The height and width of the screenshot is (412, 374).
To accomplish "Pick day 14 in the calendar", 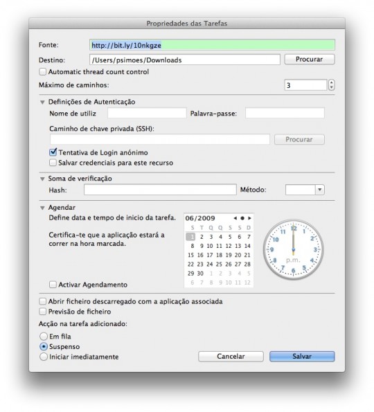I will pyautogui.click(x=247, y=246).
